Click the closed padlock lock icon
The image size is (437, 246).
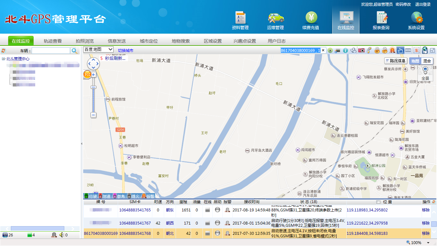click(377, 50)
